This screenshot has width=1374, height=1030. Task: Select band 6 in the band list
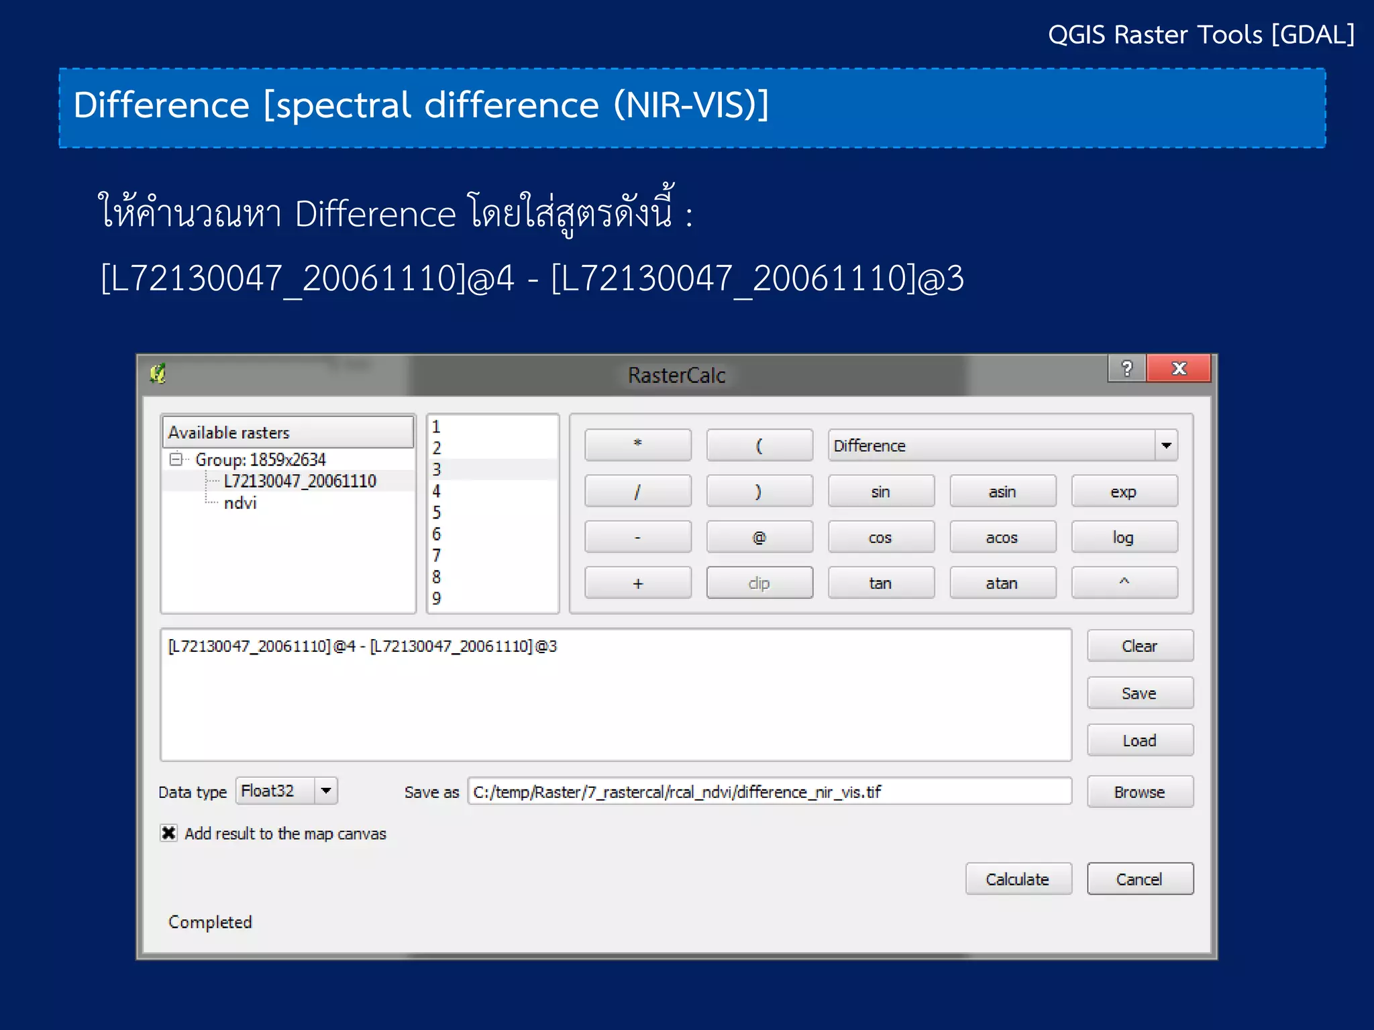coord(492,534)
